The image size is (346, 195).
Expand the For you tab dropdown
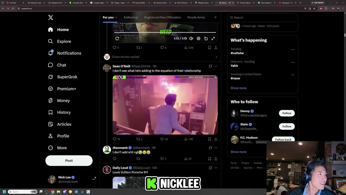pyautogui.click(x=116, y=17)
